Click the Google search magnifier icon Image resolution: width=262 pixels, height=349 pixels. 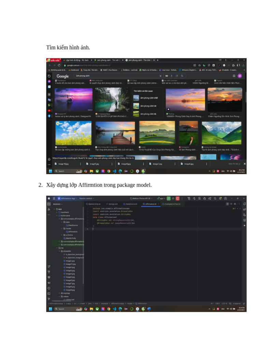click(x=182, y=76)
